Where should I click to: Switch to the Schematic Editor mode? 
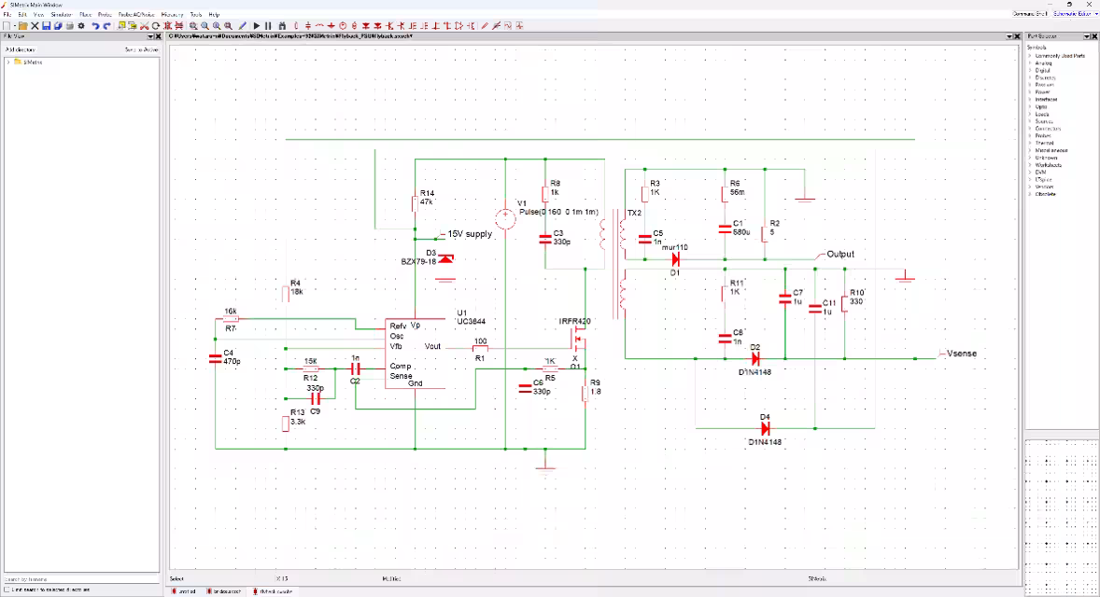click(x=1072, y=14)
